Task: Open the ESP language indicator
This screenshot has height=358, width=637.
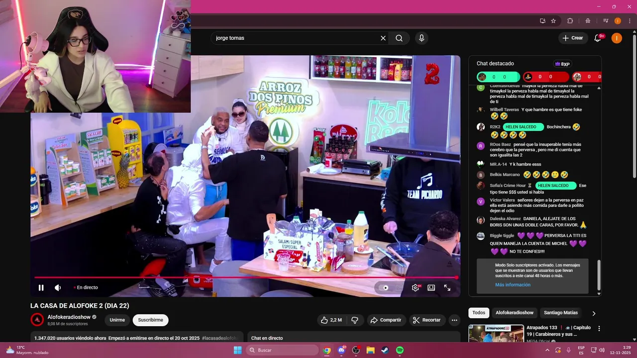Action: click(581, 350)
